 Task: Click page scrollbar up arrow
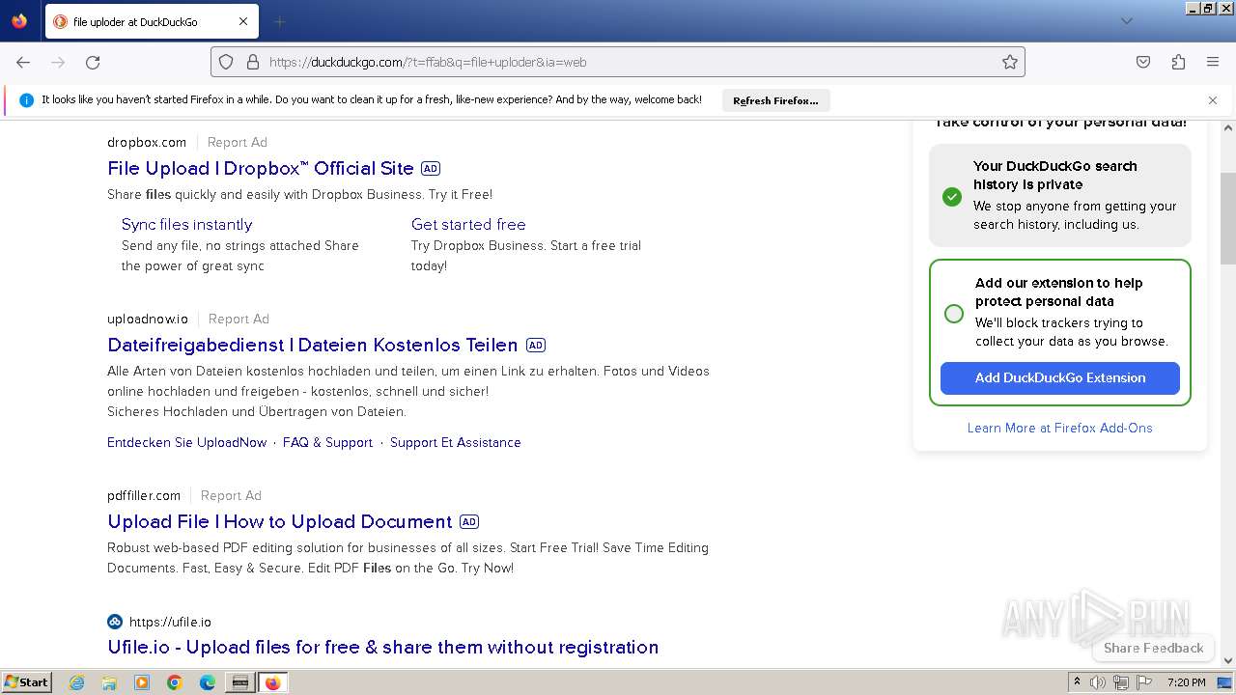tap(1228, 127)
